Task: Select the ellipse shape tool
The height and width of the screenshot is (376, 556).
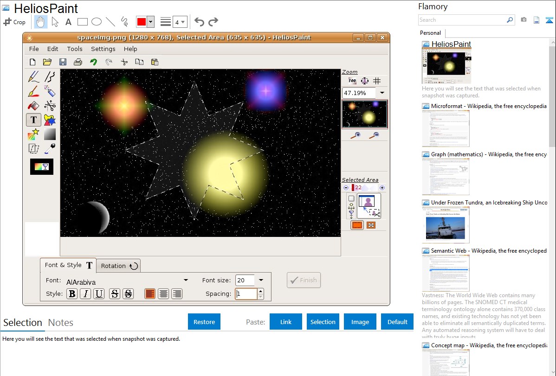Action: pos(97,22)
